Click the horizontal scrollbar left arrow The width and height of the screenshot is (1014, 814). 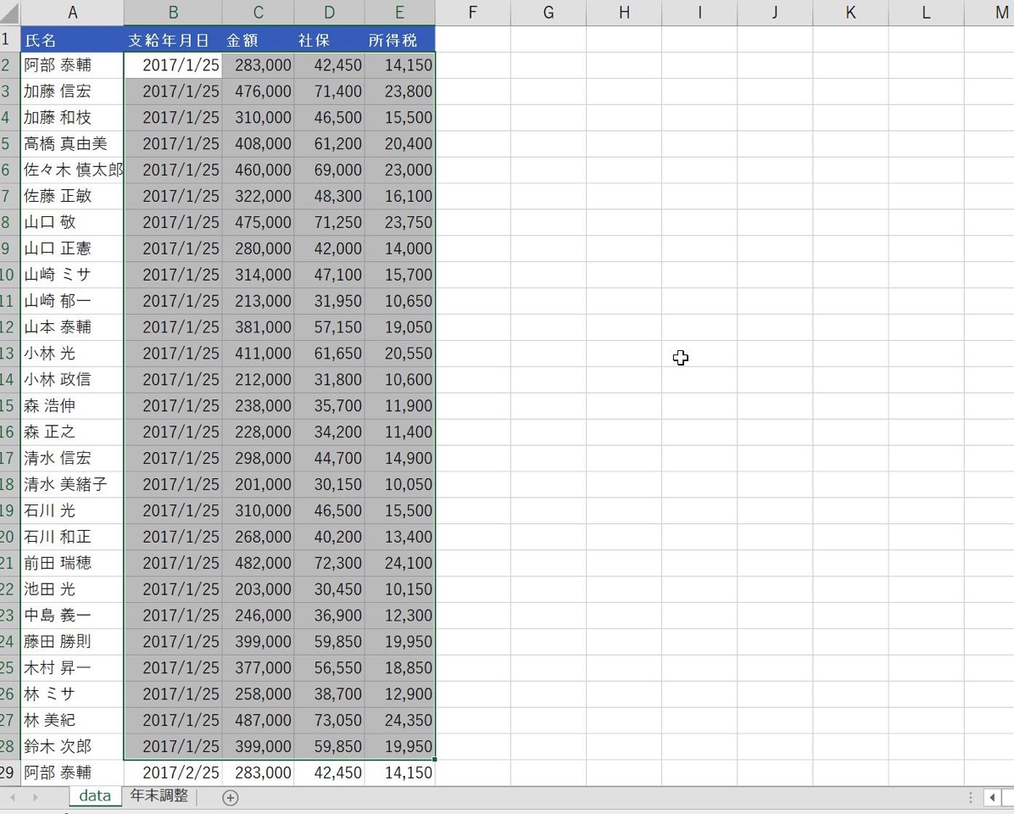pyautogui.click(x=992, y=797)
